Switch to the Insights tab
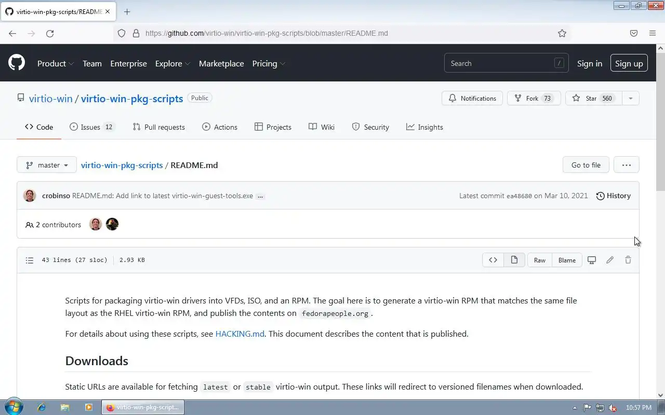 point(424,127)
